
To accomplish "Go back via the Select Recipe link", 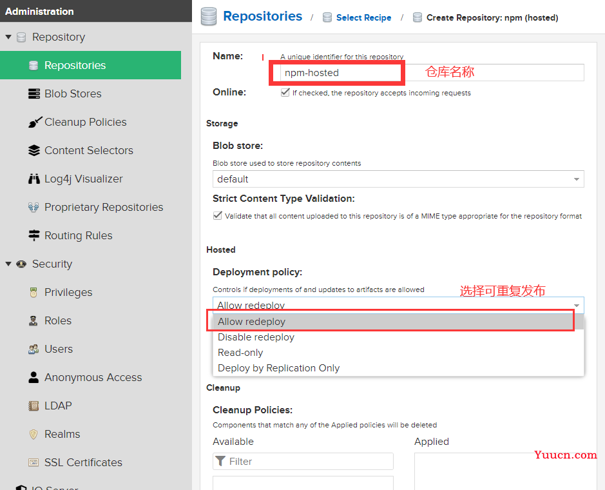I will (x=363, y=18).
